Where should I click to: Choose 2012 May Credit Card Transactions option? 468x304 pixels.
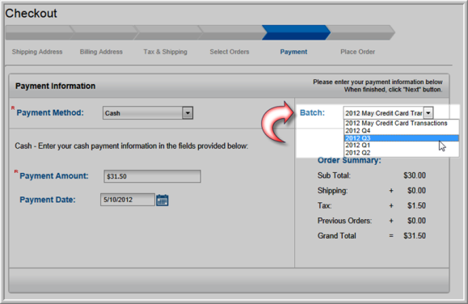pos(402,123)
